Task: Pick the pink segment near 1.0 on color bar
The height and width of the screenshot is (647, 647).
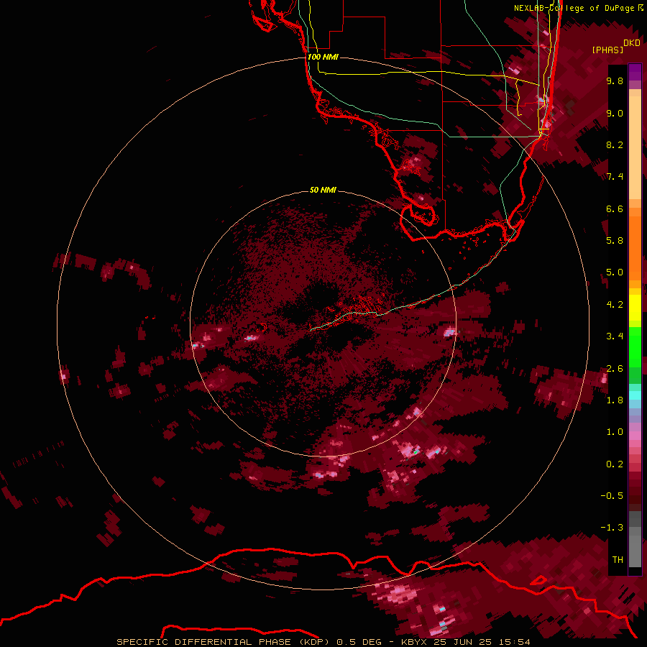Action: tap(635, 435)
